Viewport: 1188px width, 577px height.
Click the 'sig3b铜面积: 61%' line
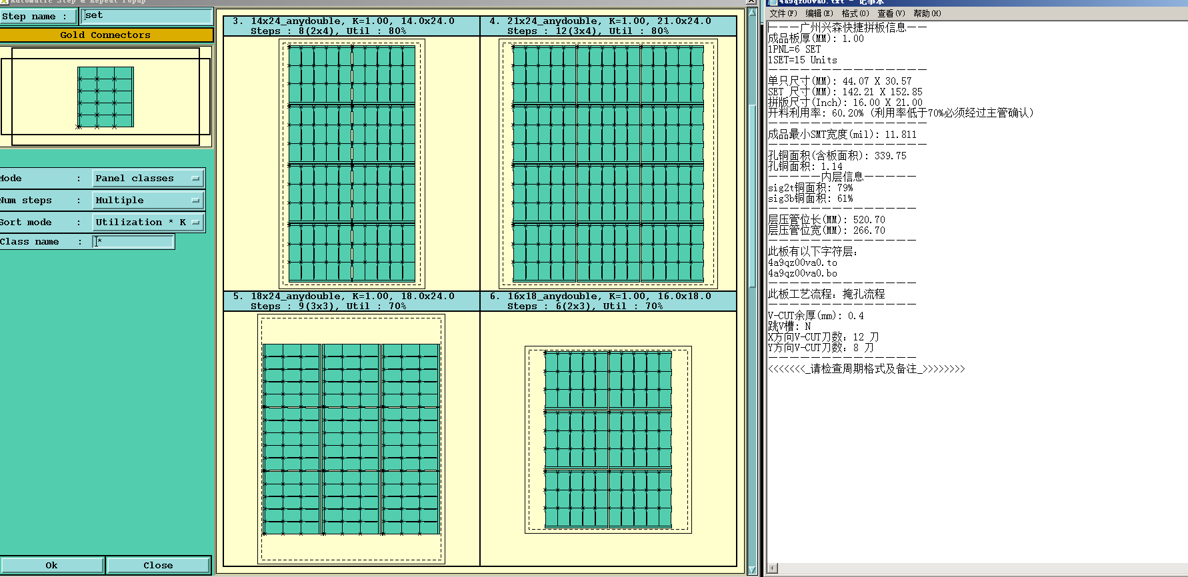click(x=810, y=199)
